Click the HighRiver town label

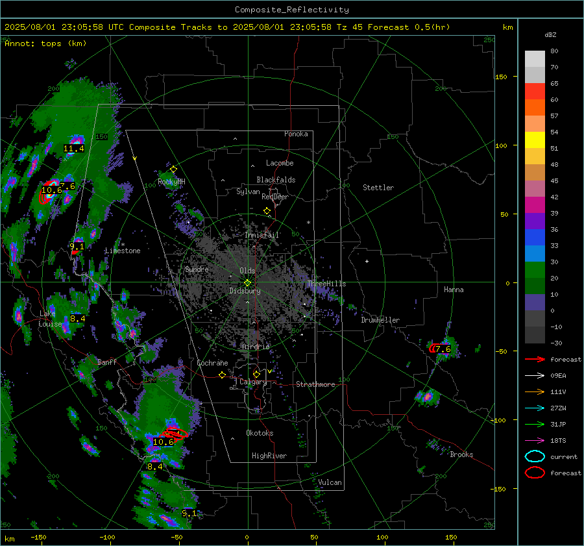click(x=269, y=456)
